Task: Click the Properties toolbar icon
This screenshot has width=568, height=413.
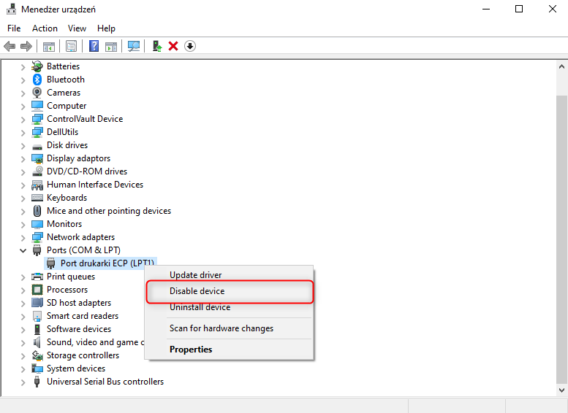Action: (x=71, y=46)
